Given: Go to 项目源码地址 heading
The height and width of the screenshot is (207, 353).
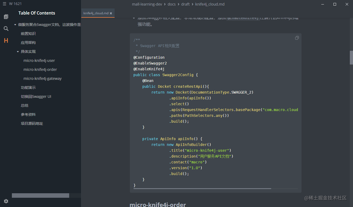Looking at the screenshot, I should [32, 123].
